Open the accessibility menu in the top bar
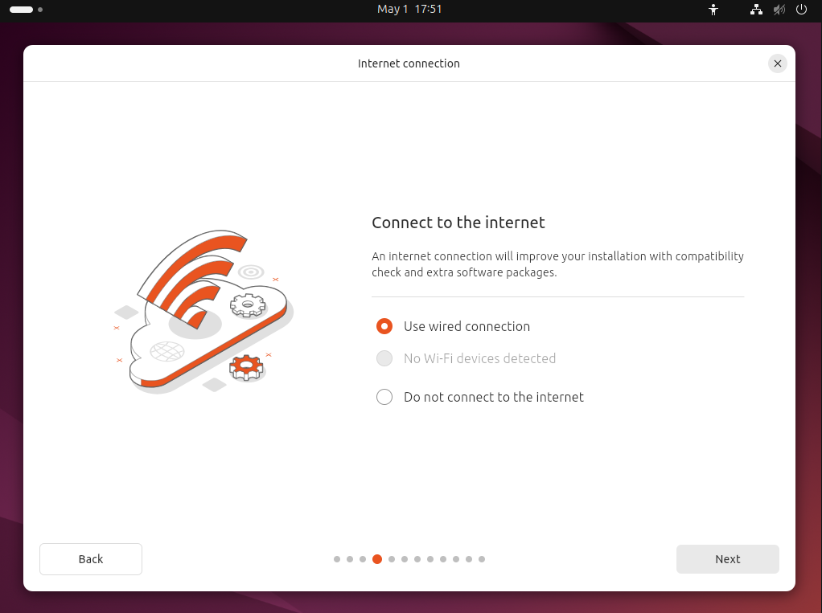Image resolution: width=822 pixels, height=613 pixels. (713, 10)
